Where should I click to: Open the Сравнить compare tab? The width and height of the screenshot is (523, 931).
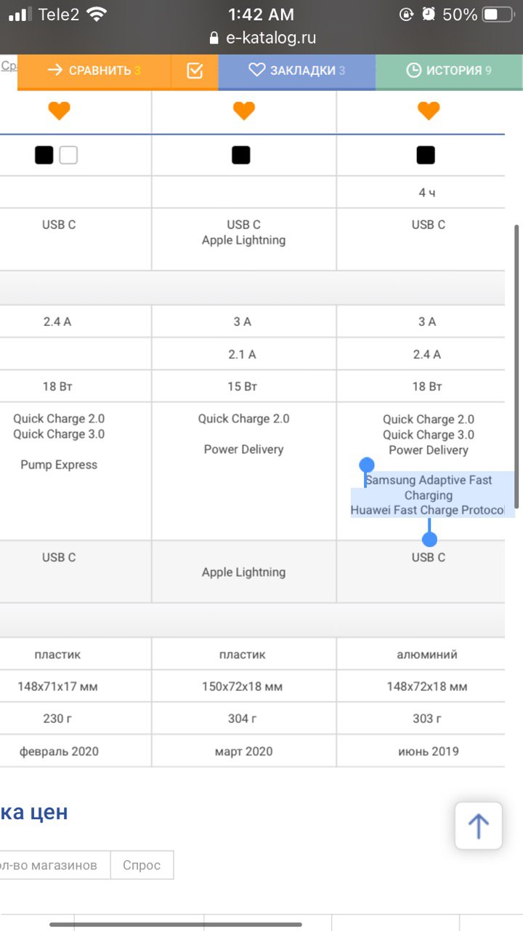(94, 71)
